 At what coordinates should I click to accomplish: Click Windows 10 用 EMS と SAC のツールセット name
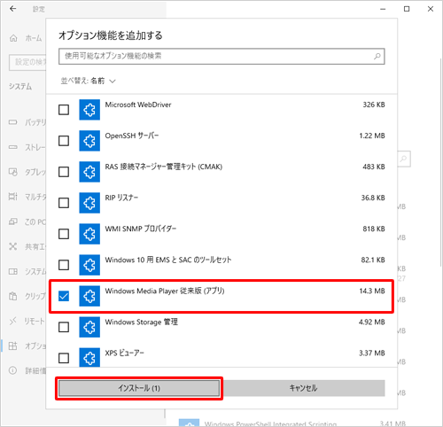point(168,260)
